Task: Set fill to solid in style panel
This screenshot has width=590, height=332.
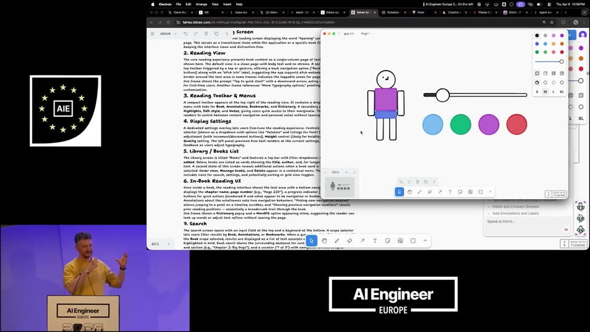Action: tap(554, 73)
